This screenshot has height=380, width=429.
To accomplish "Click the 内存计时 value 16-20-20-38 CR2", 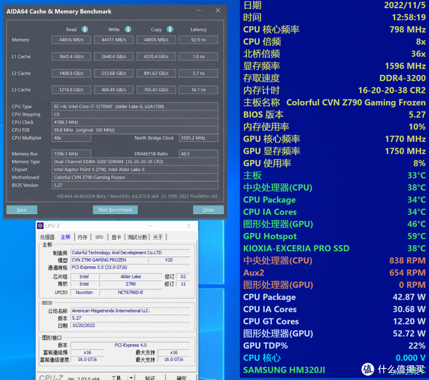I will click(x=392, y=90).
